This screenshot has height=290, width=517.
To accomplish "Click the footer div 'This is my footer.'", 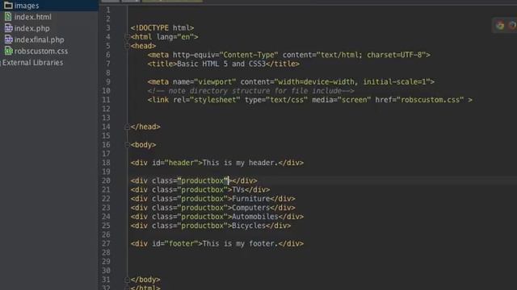I will [217, 243].
